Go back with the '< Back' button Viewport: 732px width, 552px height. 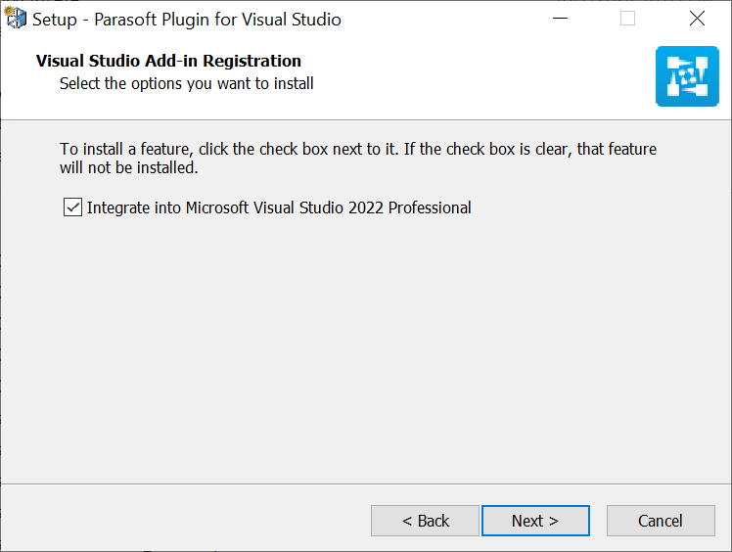[x=425, y=521]
